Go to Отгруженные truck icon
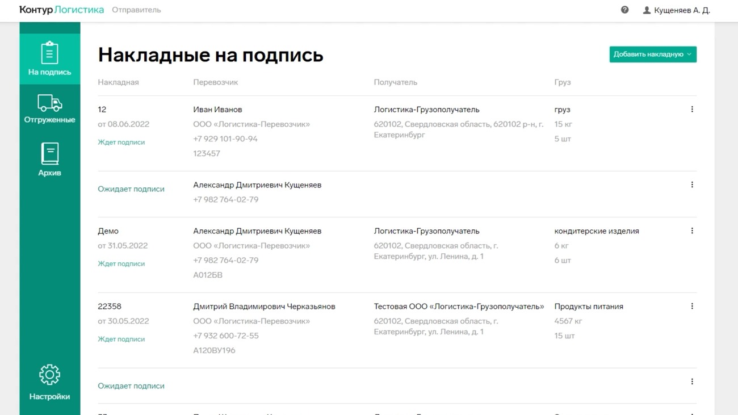This screenshot has height=415, width=738. (x=49, y=103)
